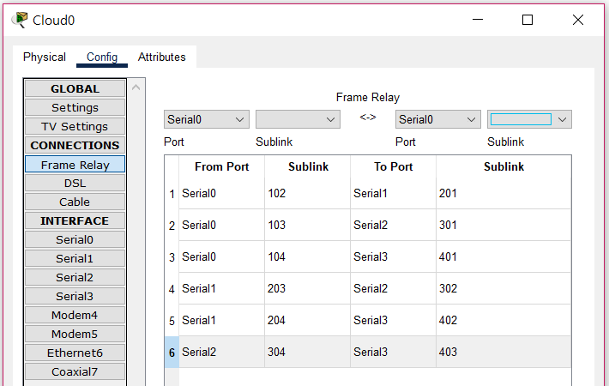Select row 5 header in table
609x386 pixels.
[172, 320]
